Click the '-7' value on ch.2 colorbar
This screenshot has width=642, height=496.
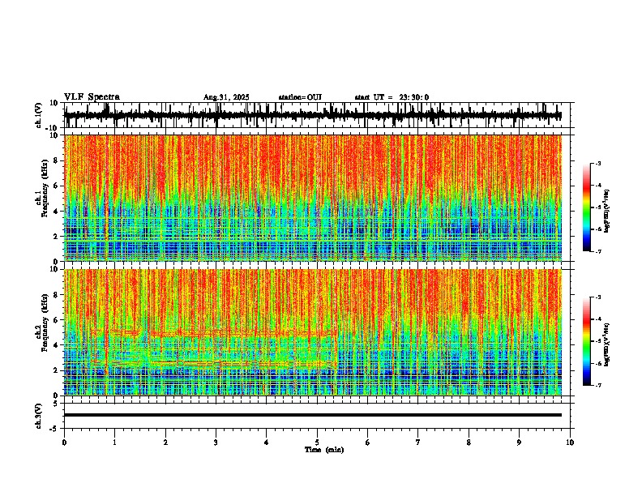(x=597, y=385)
